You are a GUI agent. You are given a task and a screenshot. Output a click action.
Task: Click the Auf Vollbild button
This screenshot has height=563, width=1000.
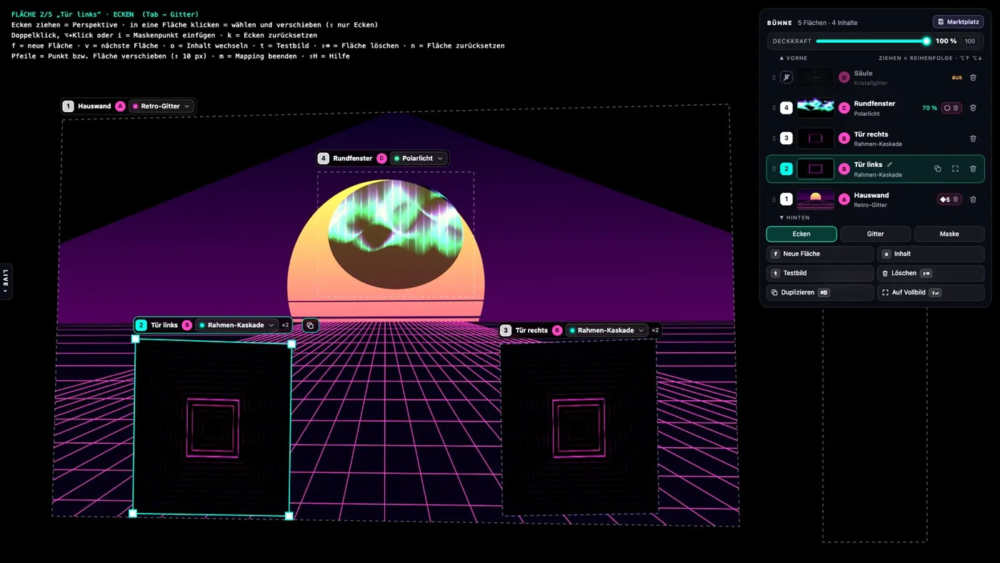931,292
